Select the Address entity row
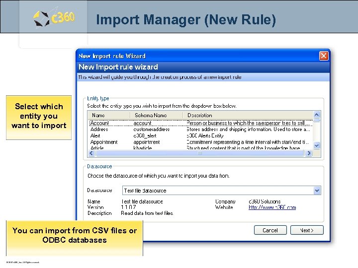358x268 pixels. coord(200,130)
